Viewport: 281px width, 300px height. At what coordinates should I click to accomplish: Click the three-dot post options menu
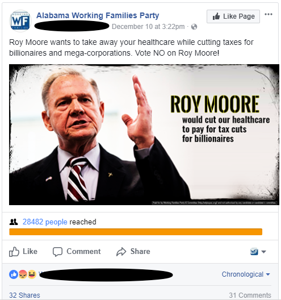pyautogui.click(x=269, y=14)
